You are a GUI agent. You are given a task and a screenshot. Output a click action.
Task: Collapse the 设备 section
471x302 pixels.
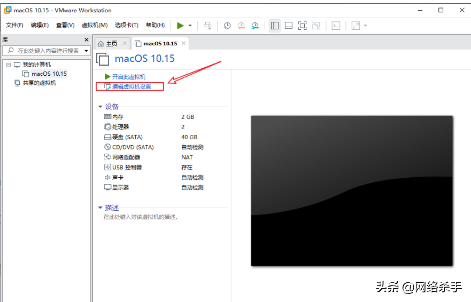[101, 107]
